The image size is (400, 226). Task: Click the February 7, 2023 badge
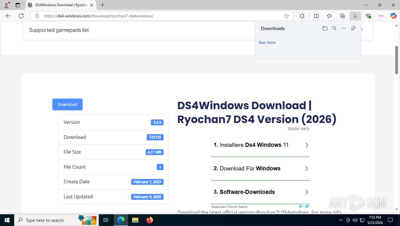pyautogui.click(x=147, y=182)
